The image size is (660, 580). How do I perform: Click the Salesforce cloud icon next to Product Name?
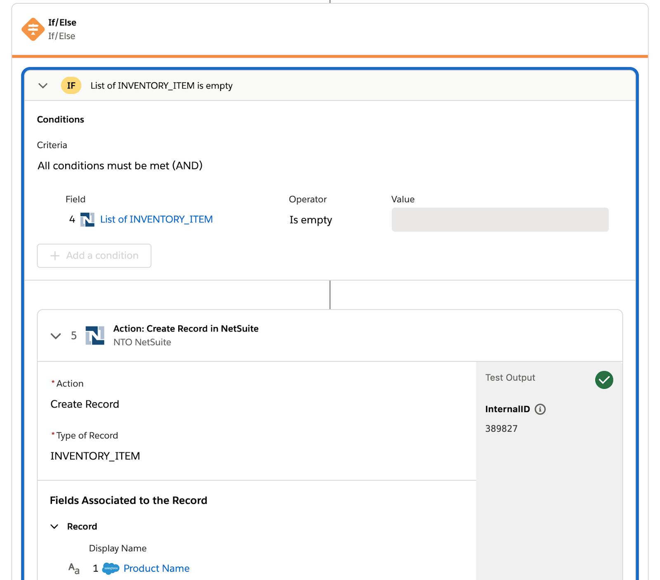coord(111,568)
